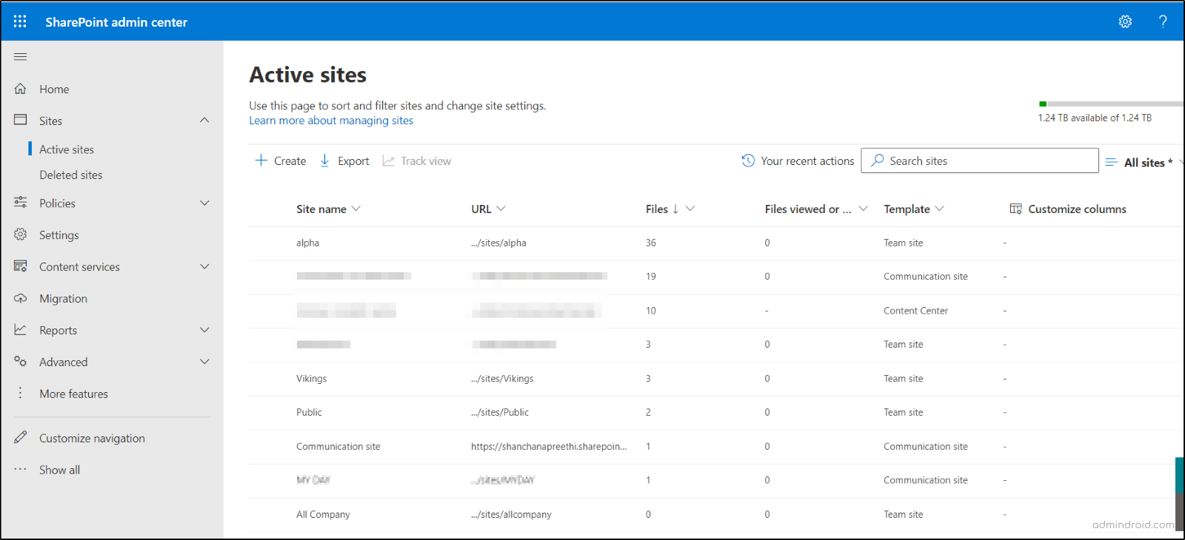Screen dimensions: 1185x540
Task: Expand the Advanced section chevron
Action: (204, 362)
